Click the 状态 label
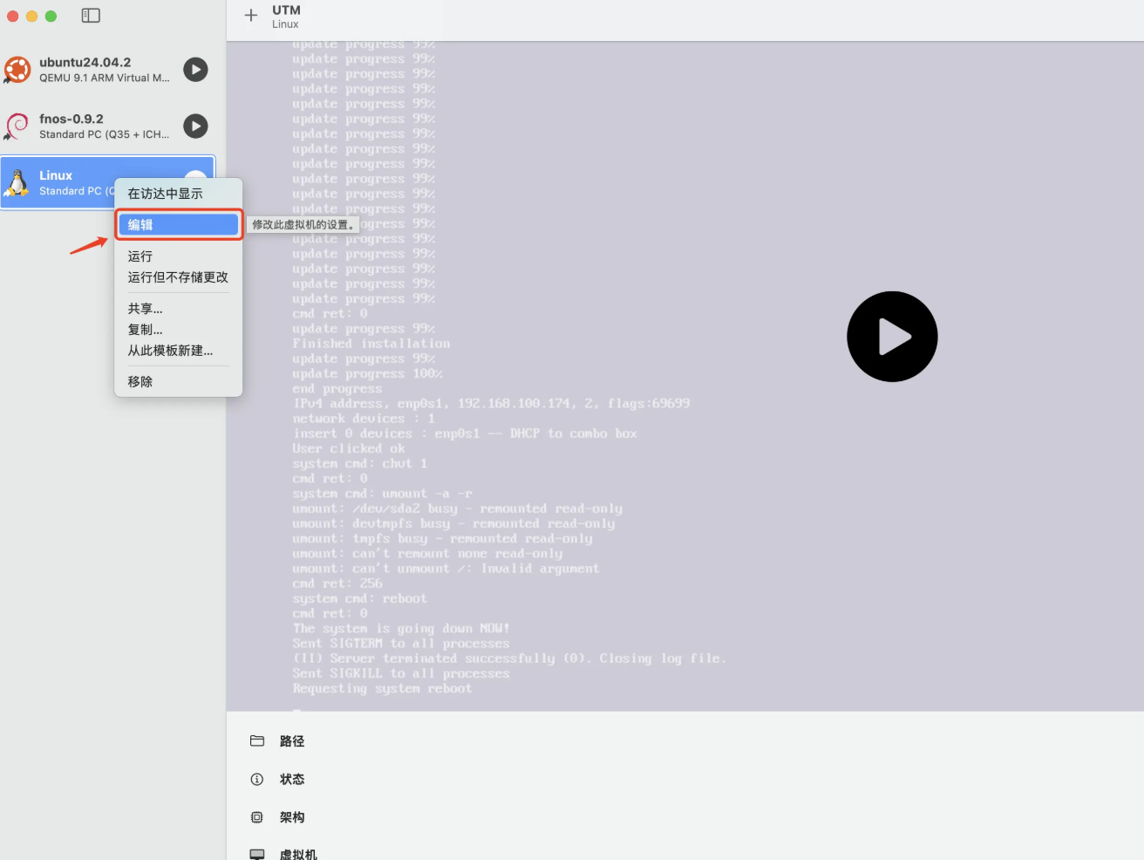Viewport: 1144px width, 860px height. point(292,780)
